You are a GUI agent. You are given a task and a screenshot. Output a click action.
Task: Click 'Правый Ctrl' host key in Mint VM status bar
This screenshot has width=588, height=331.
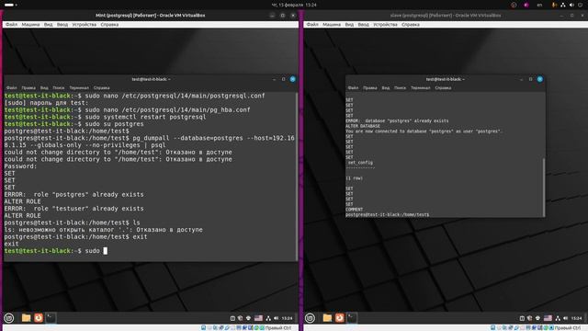pos(278,328)
